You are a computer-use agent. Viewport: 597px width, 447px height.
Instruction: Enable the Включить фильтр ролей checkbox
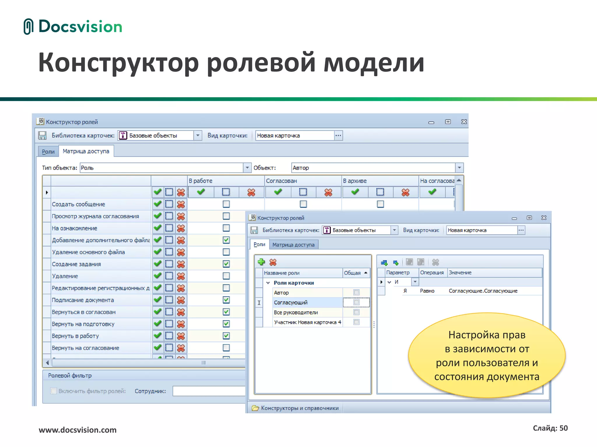coord(54,391)
